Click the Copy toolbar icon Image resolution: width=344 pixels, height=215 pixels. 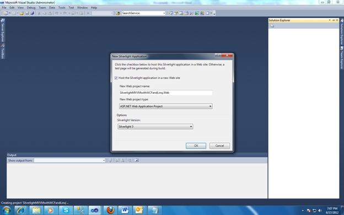[x=45, y=13]
